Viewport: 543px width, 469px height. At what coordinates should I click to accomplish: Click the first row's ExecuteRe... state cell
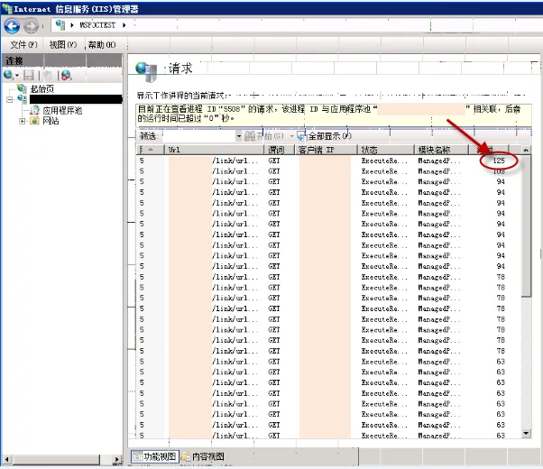click(x=384, y=161)
